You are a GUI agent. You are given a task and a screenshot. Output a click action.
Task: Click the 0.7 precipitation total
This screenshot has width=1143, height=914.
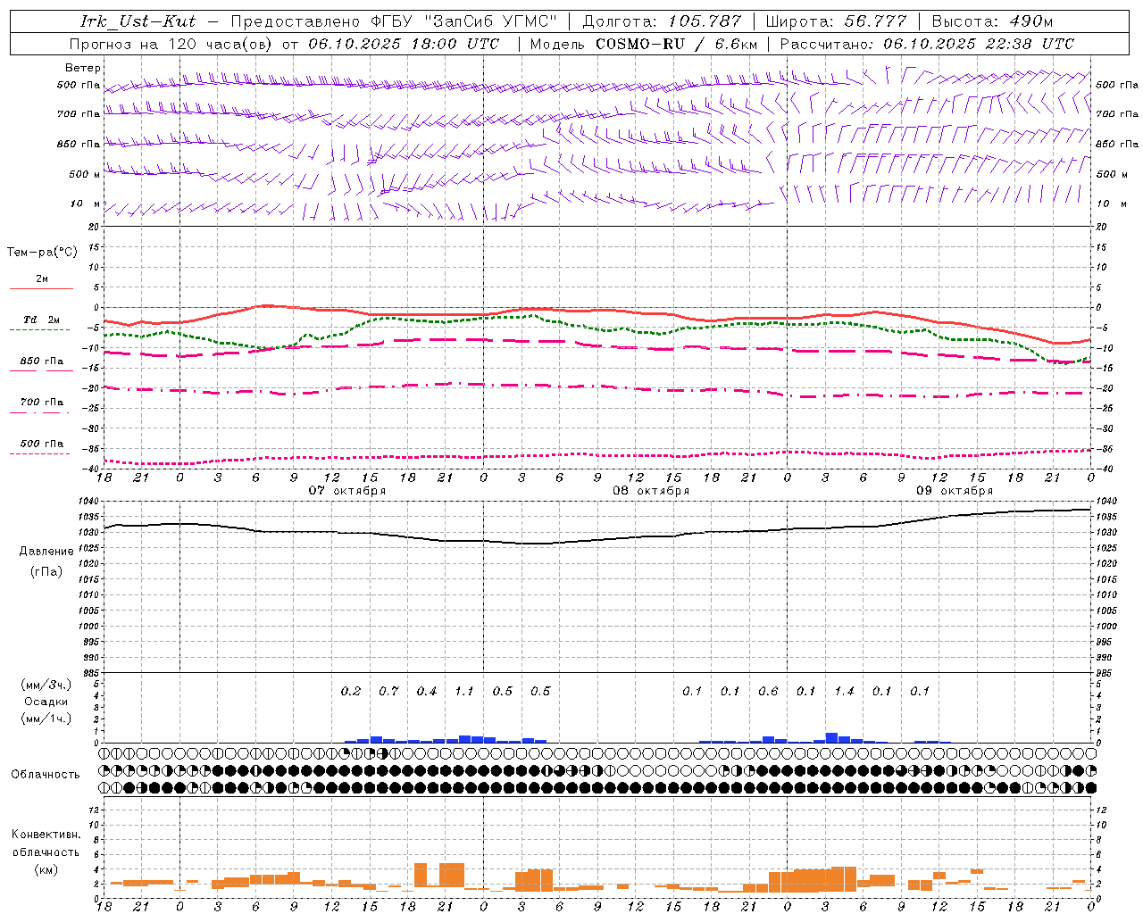tap(388, 692)
